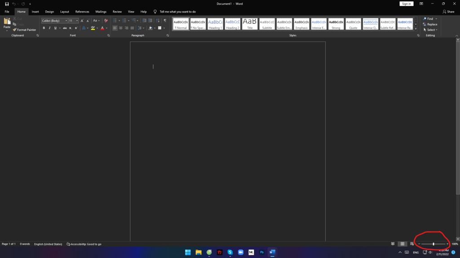Open the Select menu in Editing
Viewport: 460px width, 258px height.
[x=430, y=30]
